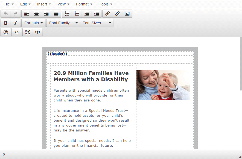The image size is (242, 159).
Task: Click the Redo icon
Action: [16, 13]
